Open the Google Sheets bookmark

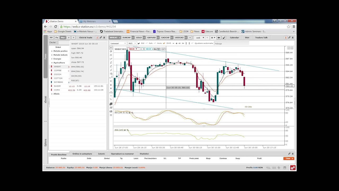click(63, 31)
